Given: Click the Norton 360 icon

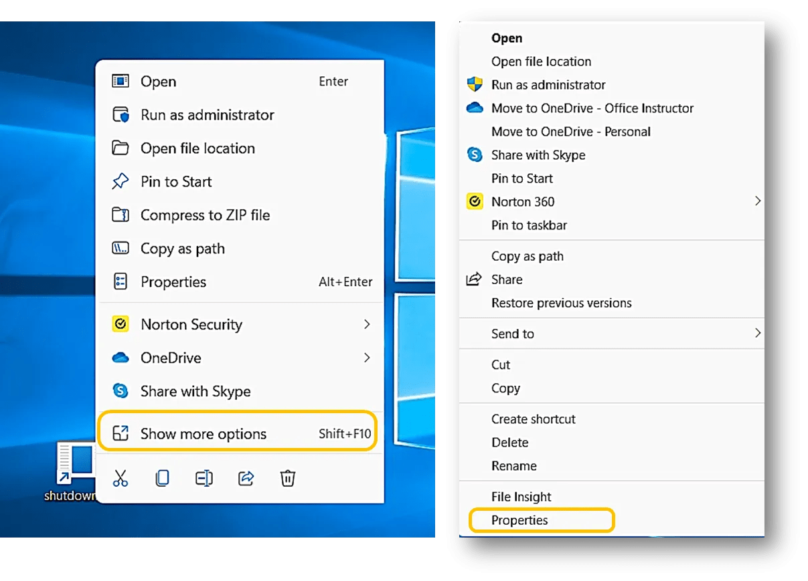Looking at the screenshot, I should tap(474, 201).
